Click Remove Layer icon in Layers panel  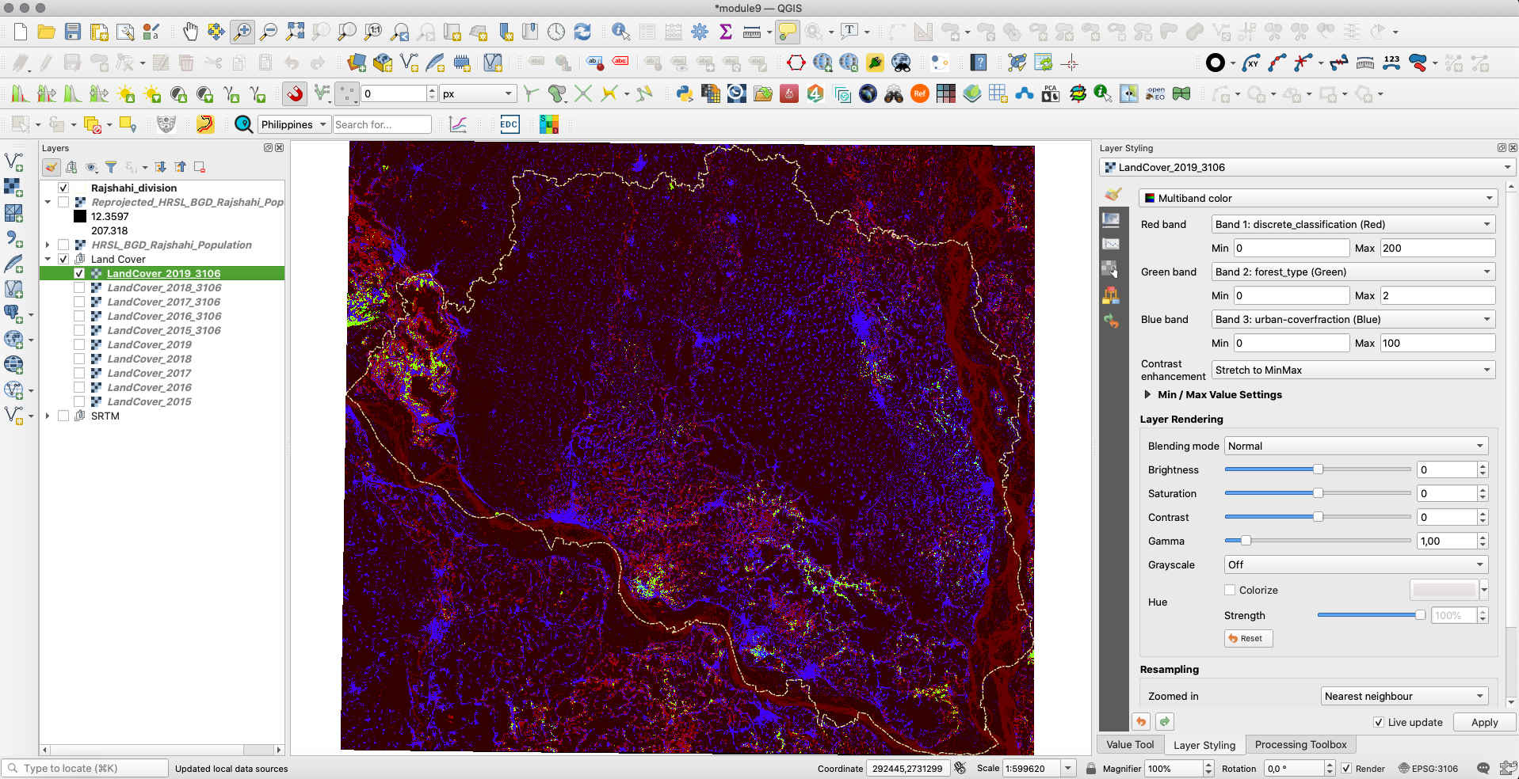[x=200, y=167]
